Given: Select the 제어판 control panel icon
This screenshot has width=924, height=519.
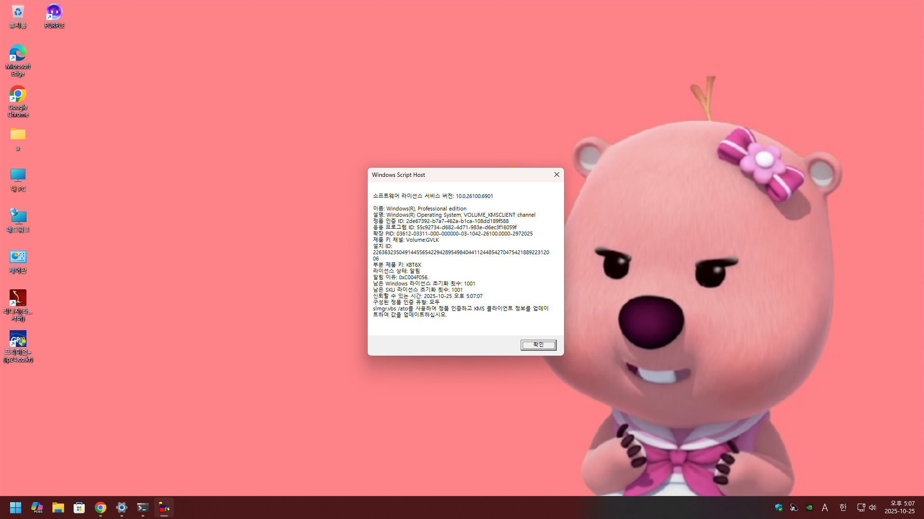Looking at the screenshot, I should 18,261.
